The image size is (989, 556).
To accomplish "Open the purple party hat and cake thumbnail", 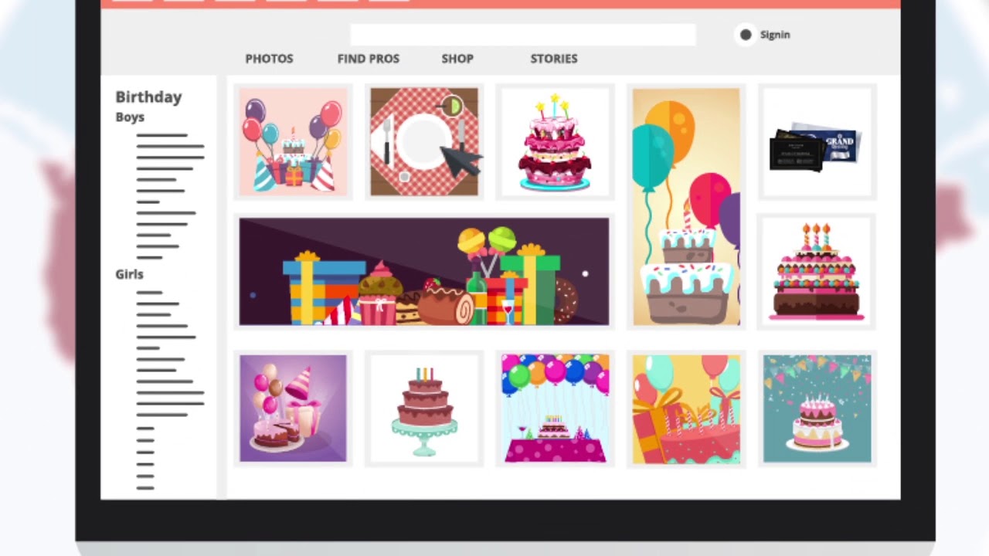I will pyautogui.click(x=293, y=409).
